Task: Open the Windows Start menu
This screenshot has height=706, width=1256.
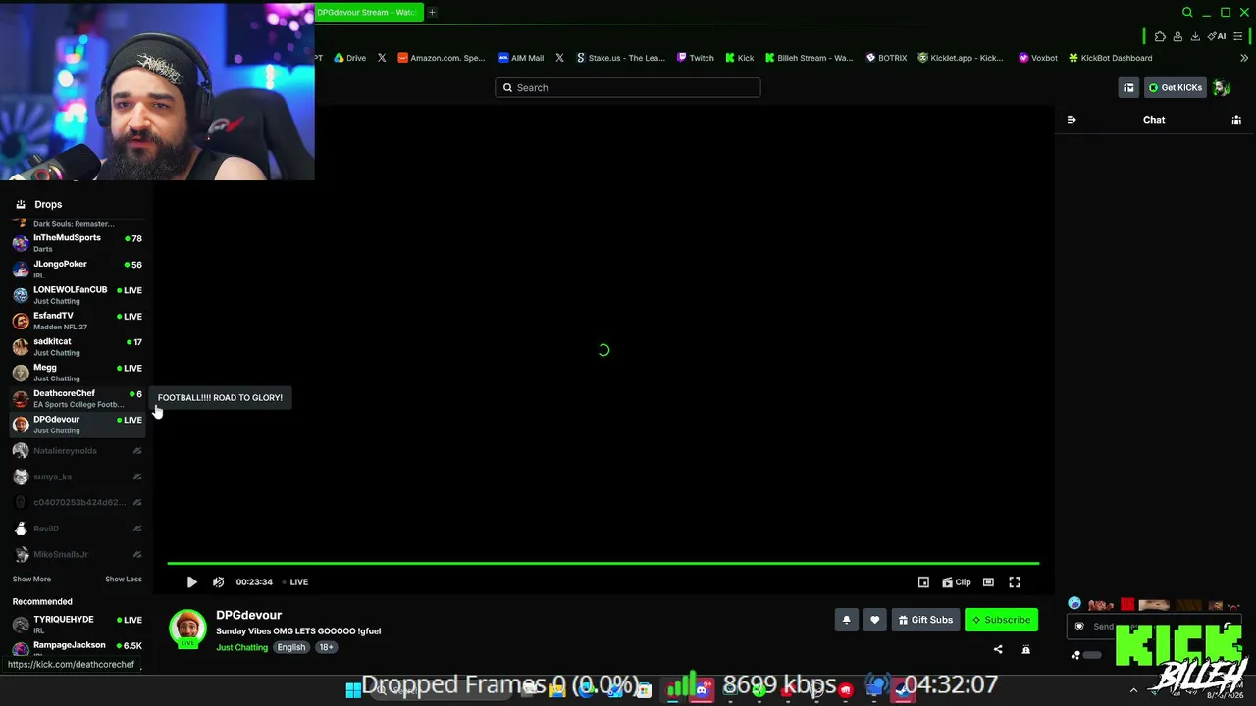Action: (353, 690)
